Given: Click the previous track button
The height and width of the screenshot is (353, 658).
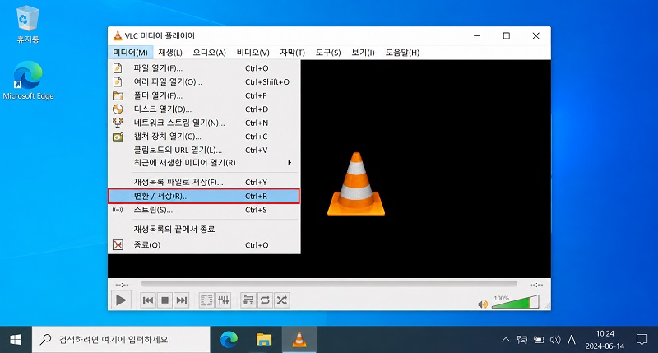Looking at the screenshot, I should click(148, 300).
